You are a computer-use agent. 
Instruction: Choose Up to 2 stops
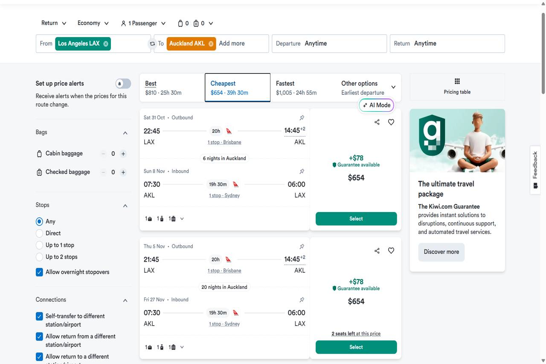[39, 257]
